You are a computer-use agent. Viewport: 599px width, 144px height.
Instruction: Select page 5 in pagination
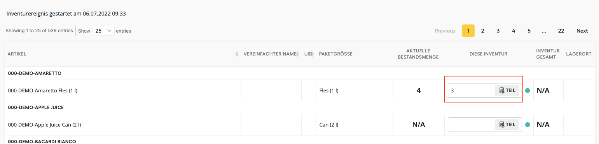(529, 31)
